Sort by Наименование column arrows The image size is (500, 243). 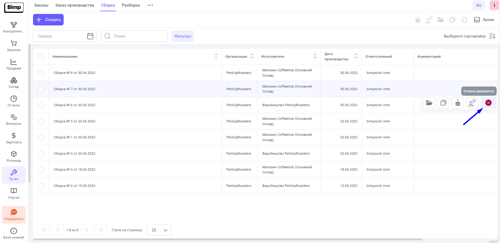[x=216, y=56]
